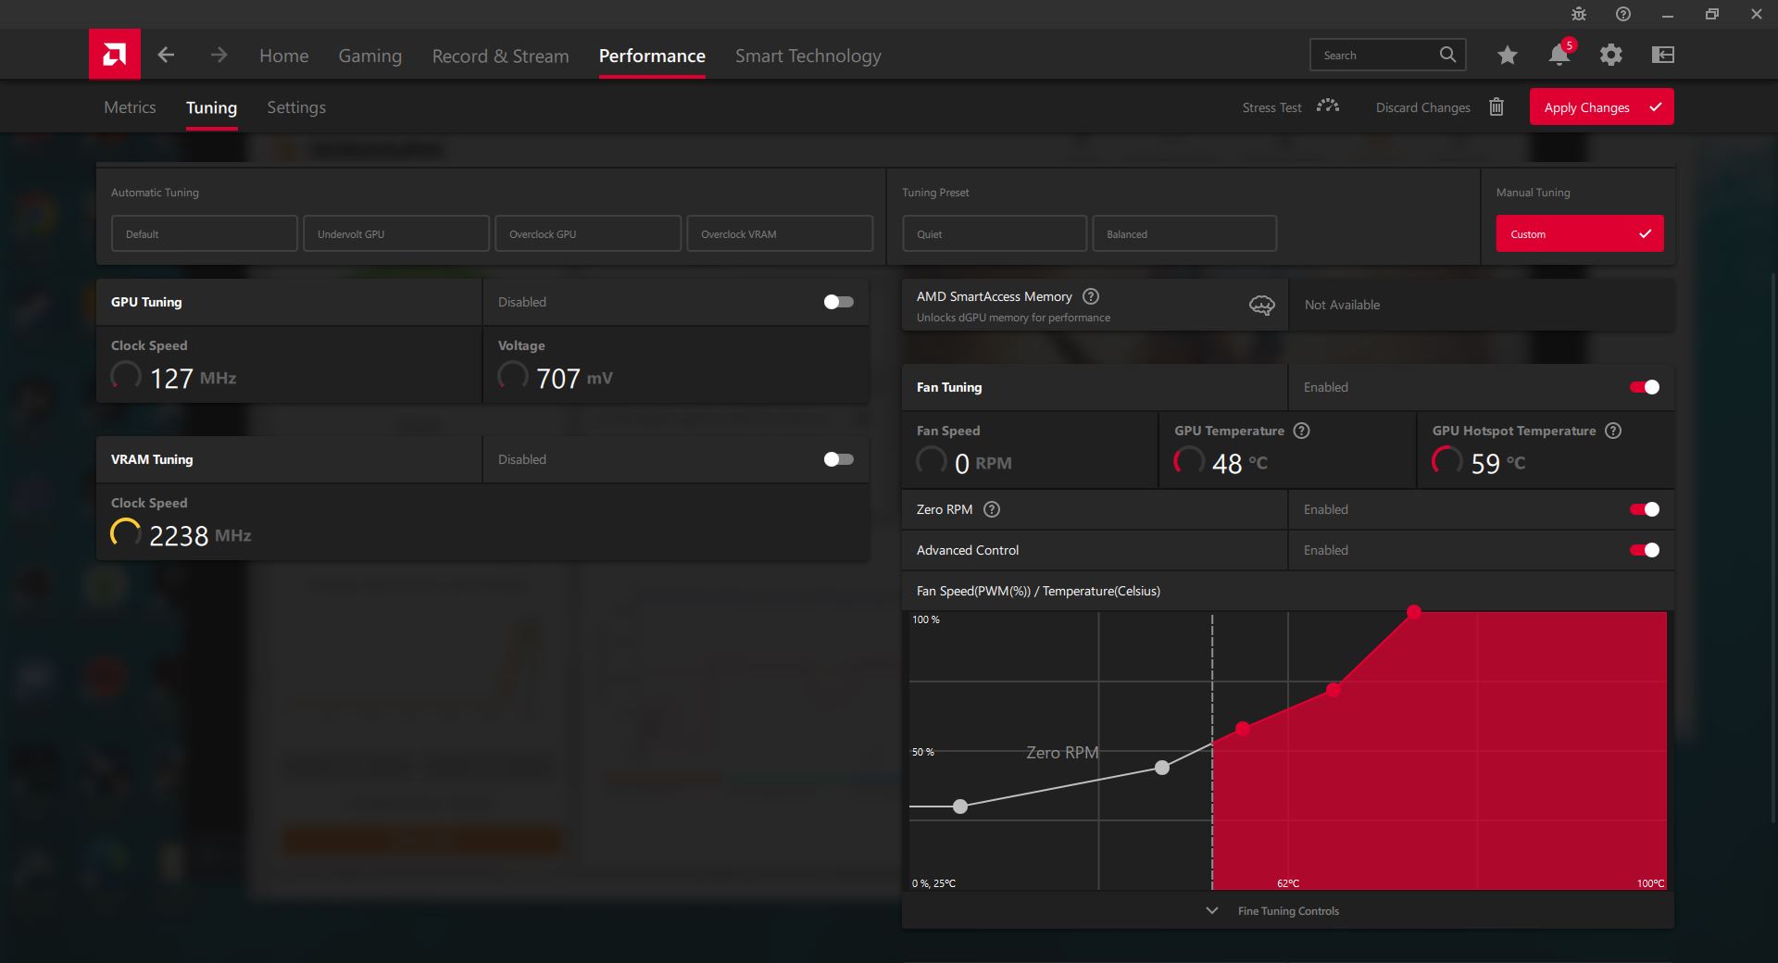Open the Home tab
The width and height of the screenshot is (1778, 963).
tap(284, 56)
